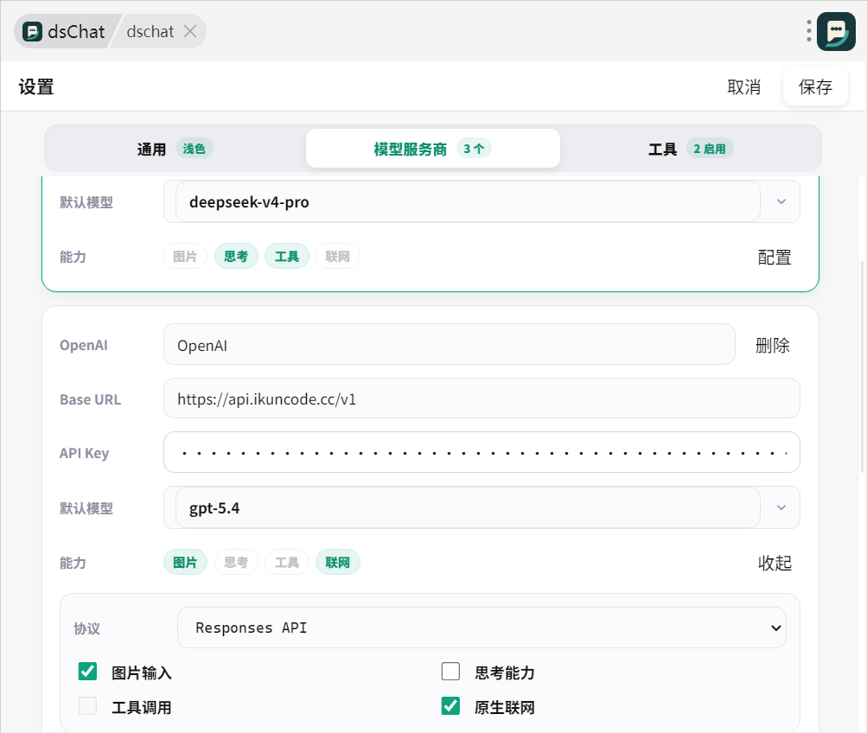Screen dimensions: 867x733
Task: Click the Base URL label
Action: click(90, 399)
